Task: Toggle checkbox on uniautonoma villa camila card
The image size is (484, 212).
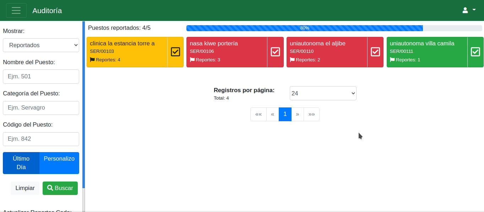Action: (475, 52)
